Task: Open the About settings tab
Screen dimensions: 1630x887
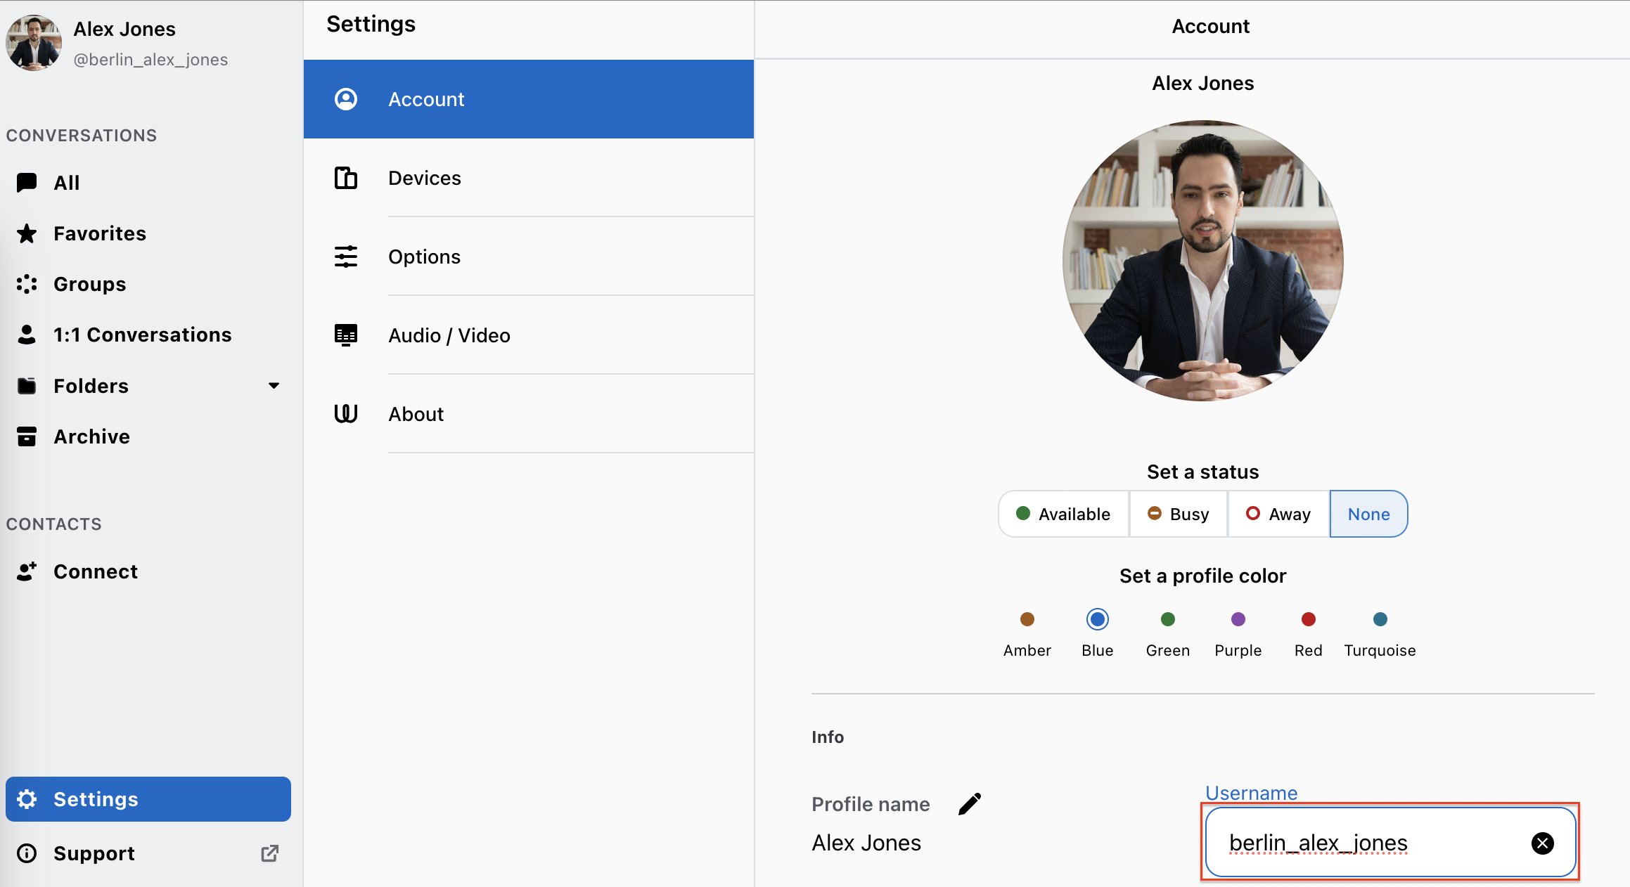Action: tap(529, 414)
